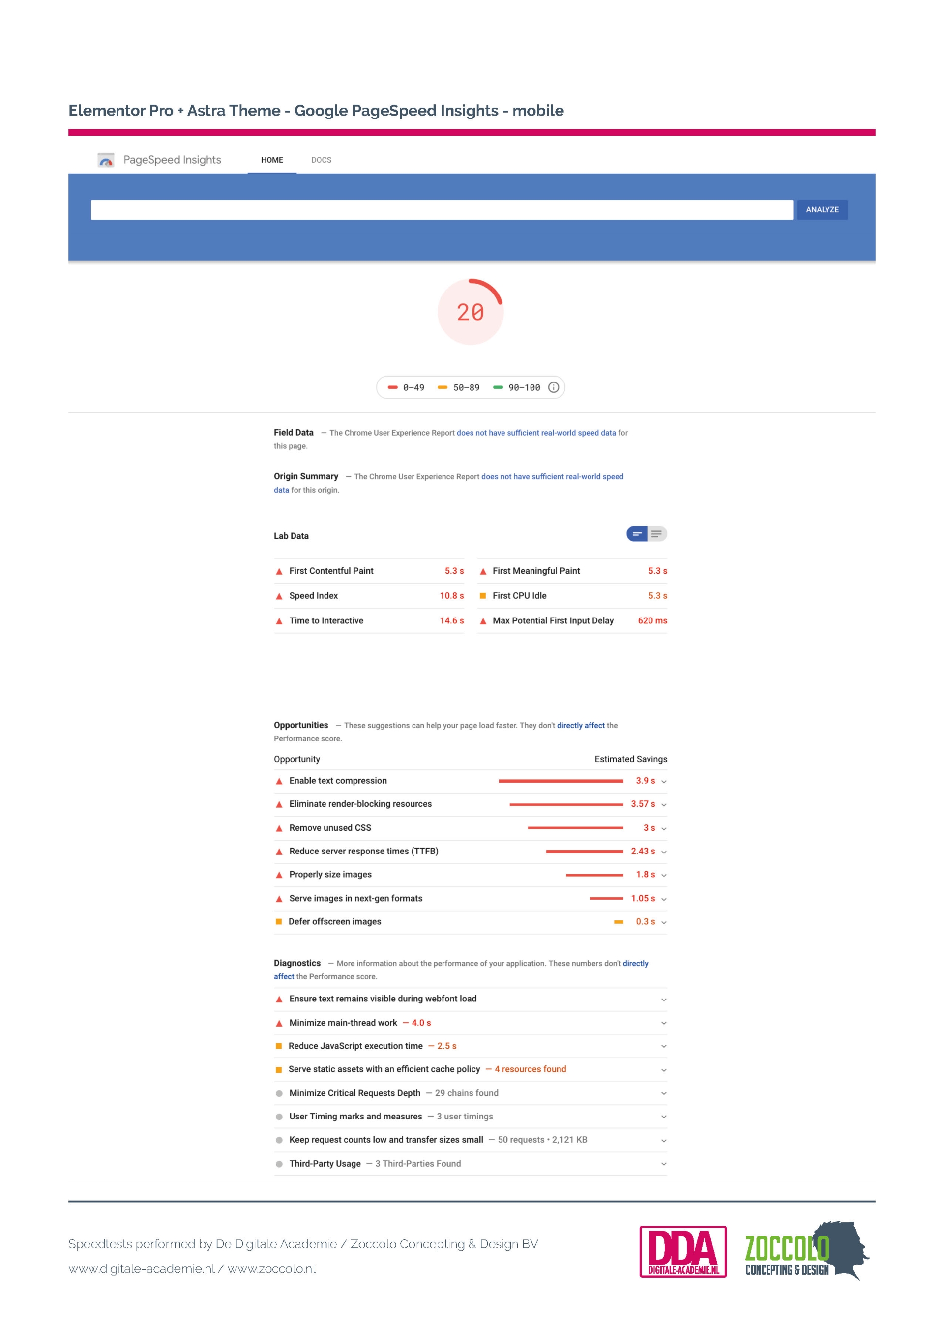Expand Reduce JavaScript execution time chevron
The width and height of the screenshot is (944, 1324).
pyautogui.click(x=664, y=1046)
